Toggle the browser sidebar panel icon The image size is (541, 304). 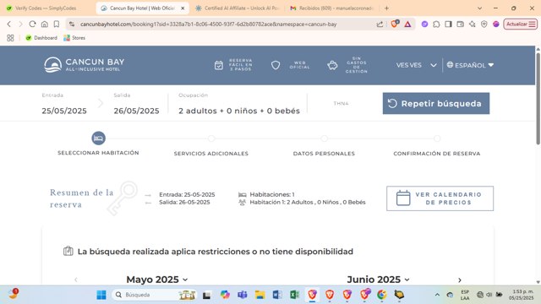[x=448, y=24]
